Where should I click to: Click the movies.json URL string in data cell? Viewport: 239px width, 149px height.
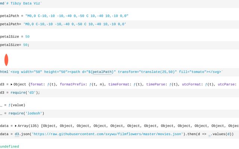click(x=108, y=134)
